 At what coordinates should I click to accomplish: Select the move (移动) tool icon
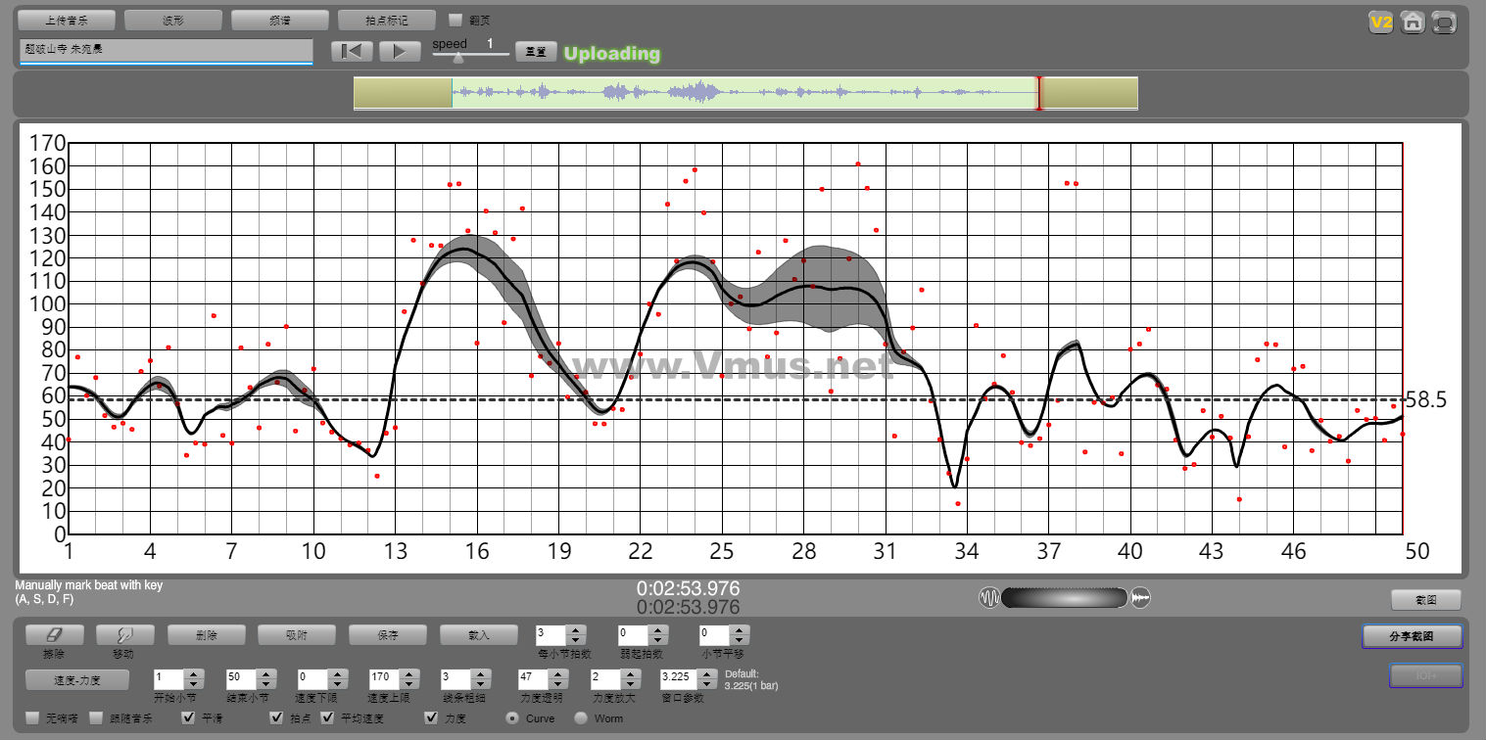(124, 634)
